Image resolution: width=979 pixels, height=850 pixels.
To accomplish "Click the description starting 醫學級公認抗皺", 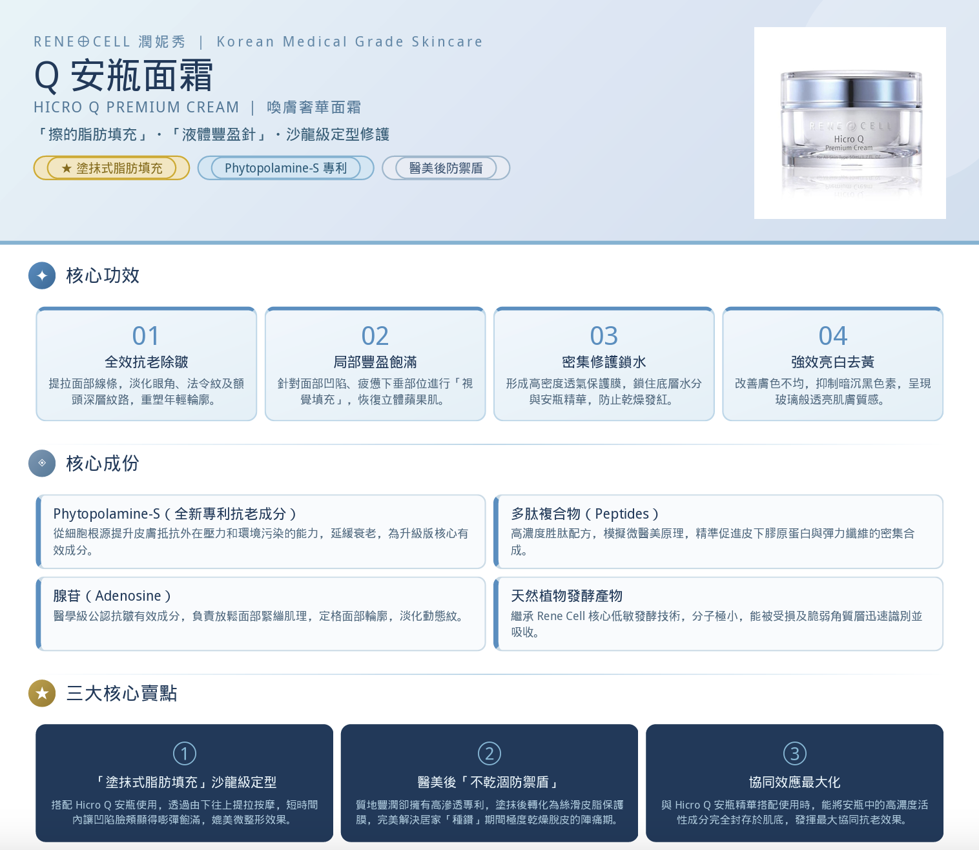I will [260, 616].
